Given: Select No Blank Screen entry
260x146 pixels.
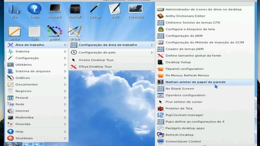Looking at the screenshot, I should coord(205,88).
